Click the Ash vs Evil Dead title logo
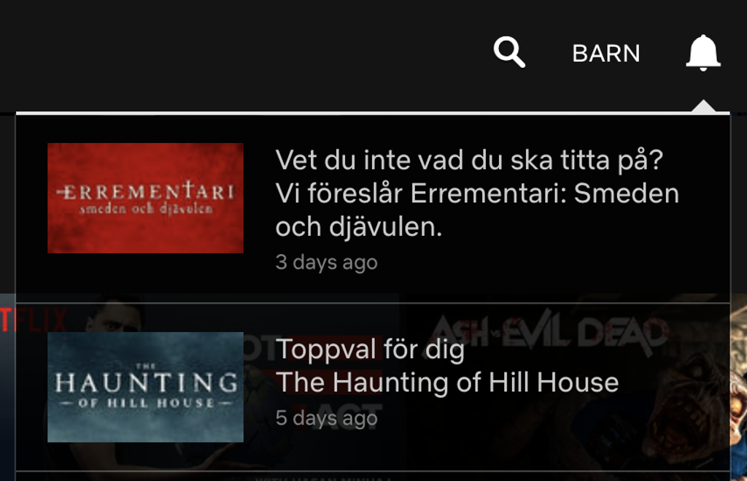Image resolution: width=747 pixels, height=481 pixels. click(548, 332)
